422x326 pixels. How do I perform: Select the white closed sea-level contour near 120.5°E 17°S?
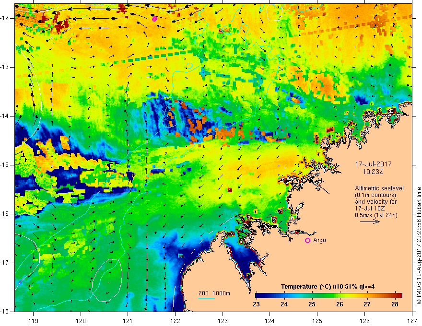107,280
